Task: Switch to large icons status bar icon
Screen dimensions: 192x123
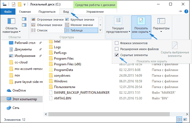Action: point(185,119)
